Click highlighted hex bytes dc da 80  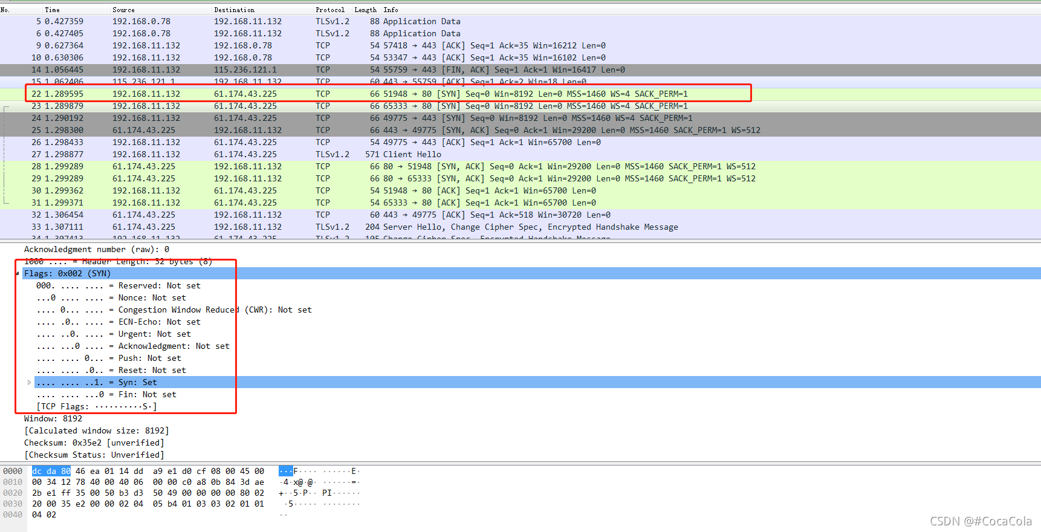pyautogui.click(x=51, y=471)
